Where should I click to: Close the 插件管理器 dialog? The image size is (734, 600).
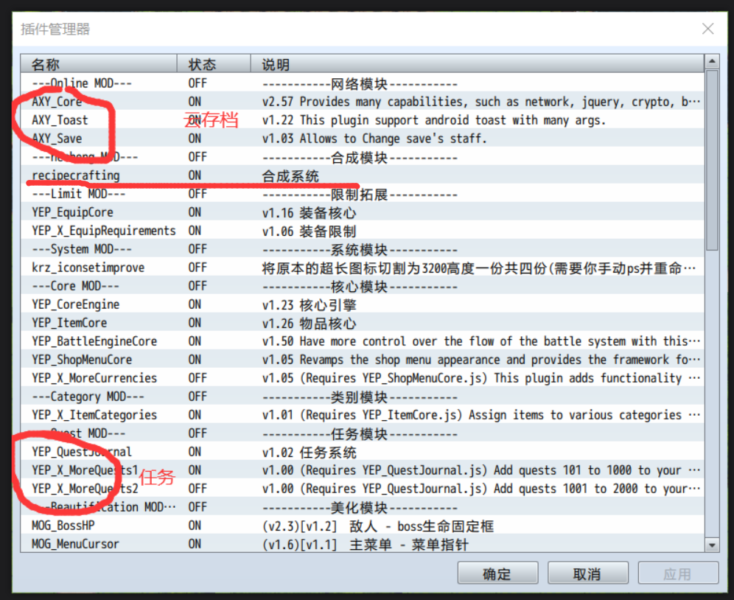tap(707, 29)
